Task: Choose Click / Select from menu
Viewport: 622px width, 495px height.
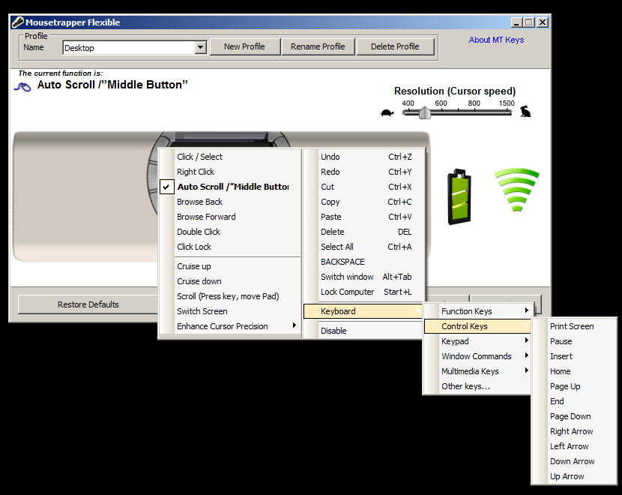Action: point(230,157)
